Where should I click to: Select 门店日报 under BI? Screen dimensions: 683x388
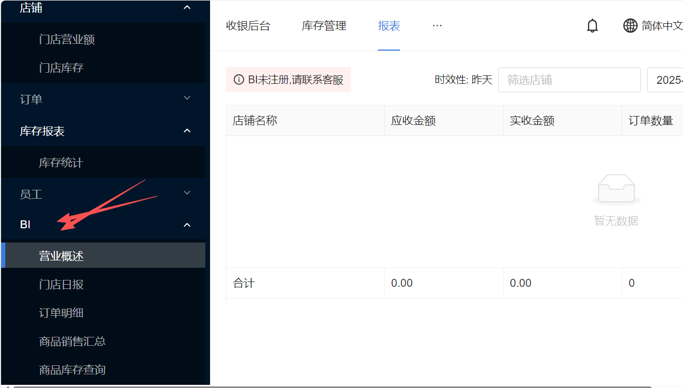[61, 285]
